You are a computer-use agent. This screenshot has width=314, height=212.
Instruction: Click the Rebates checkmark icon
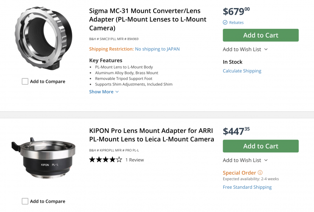coord(225,22)
